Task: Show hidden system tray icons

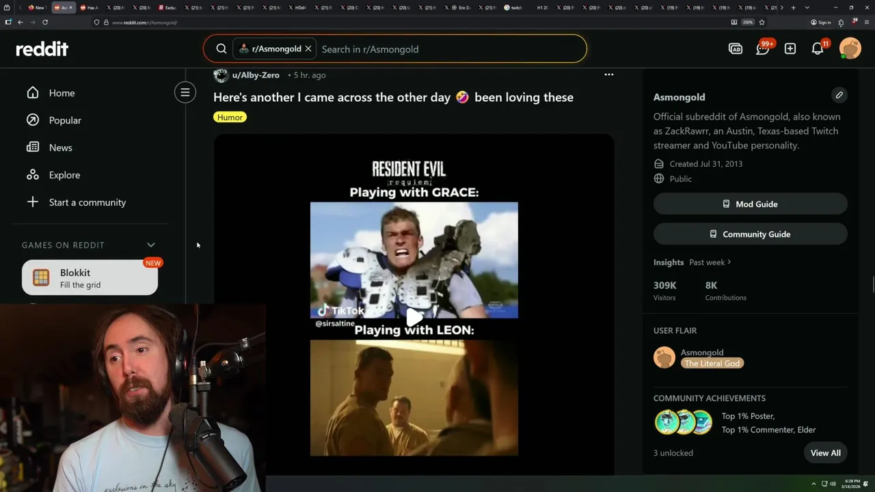Action: coord(813,484)
